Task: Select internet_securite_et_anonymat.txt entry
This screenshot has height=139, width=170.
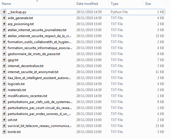Action: pyautogui.click(x=33, y=72)
